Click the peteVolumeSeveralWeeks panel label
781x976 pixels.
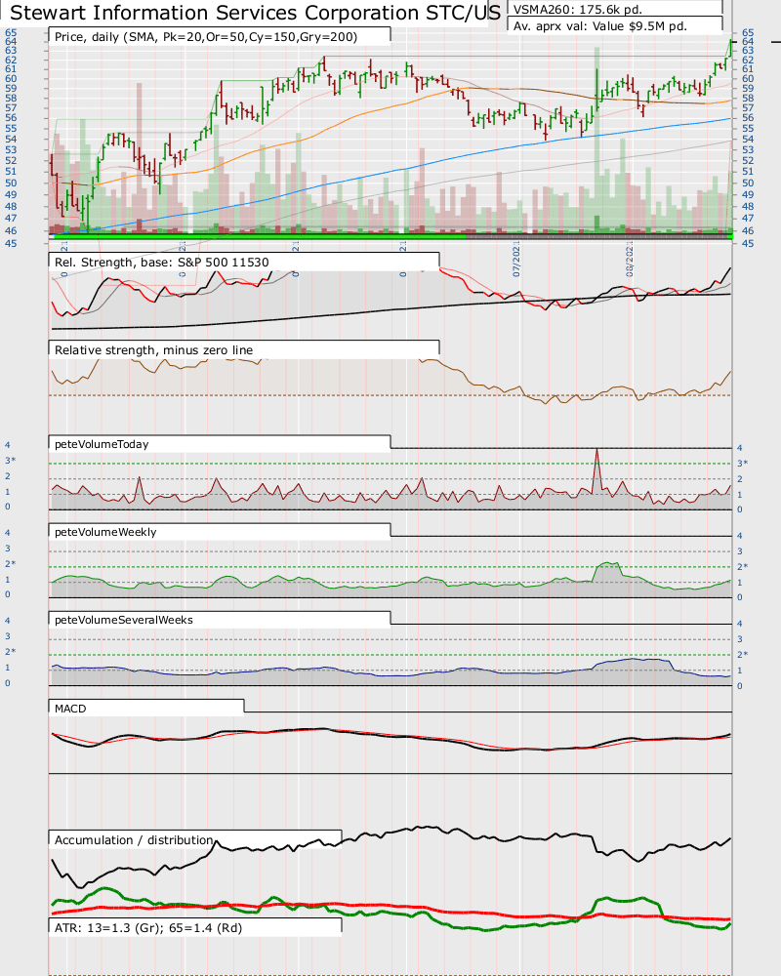click(x=124, y=620)
